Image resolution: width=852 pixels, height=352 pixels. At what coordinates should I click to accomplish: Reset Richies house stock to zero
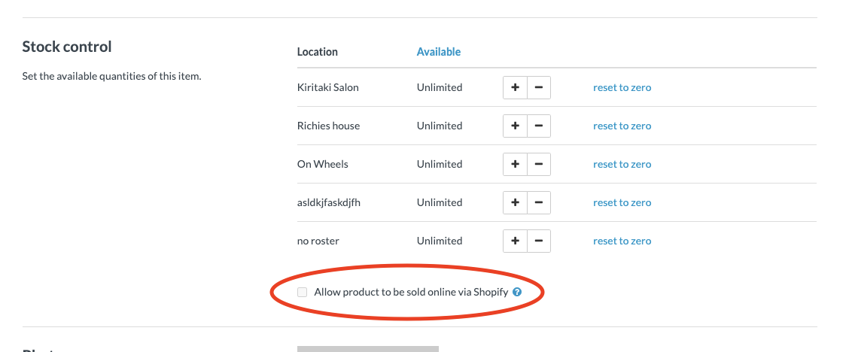(x=622, y=126)
